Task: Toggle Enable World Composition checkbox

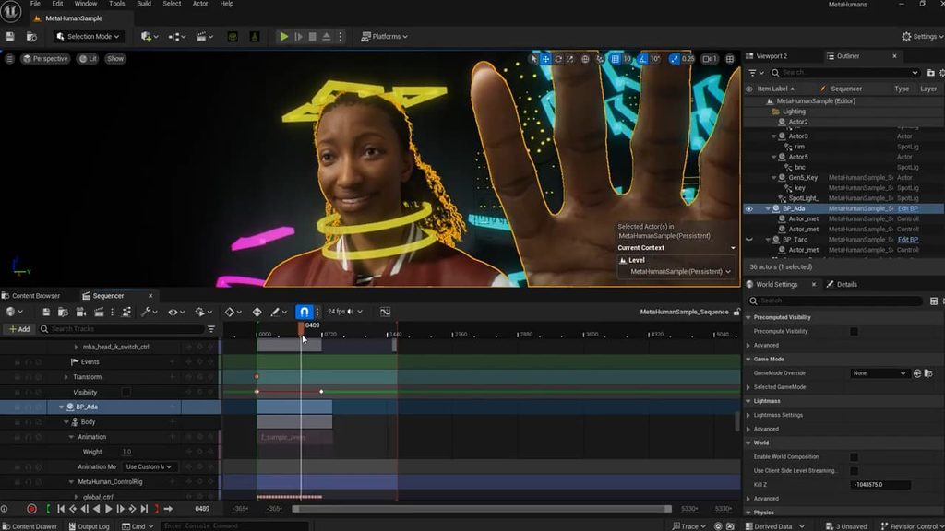Action: pos(854,457)
